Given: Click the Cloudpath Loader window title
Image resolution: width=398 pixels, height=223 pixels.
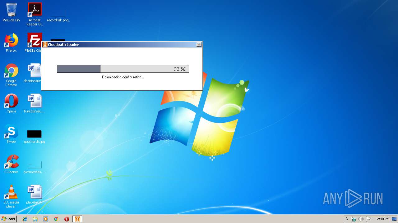Looking at the screenshot, I should [63, 45].
